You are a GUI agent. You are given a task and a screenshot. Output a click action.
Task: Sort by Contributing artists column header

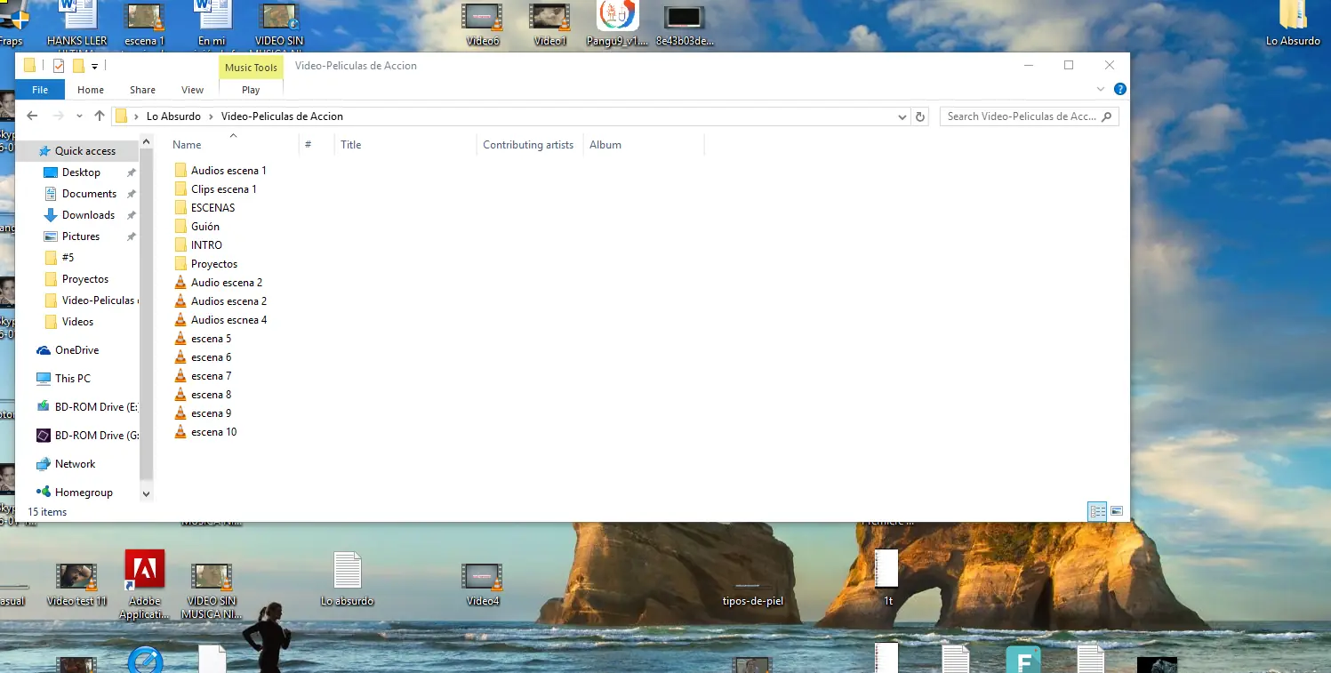[x=529, y=144]
